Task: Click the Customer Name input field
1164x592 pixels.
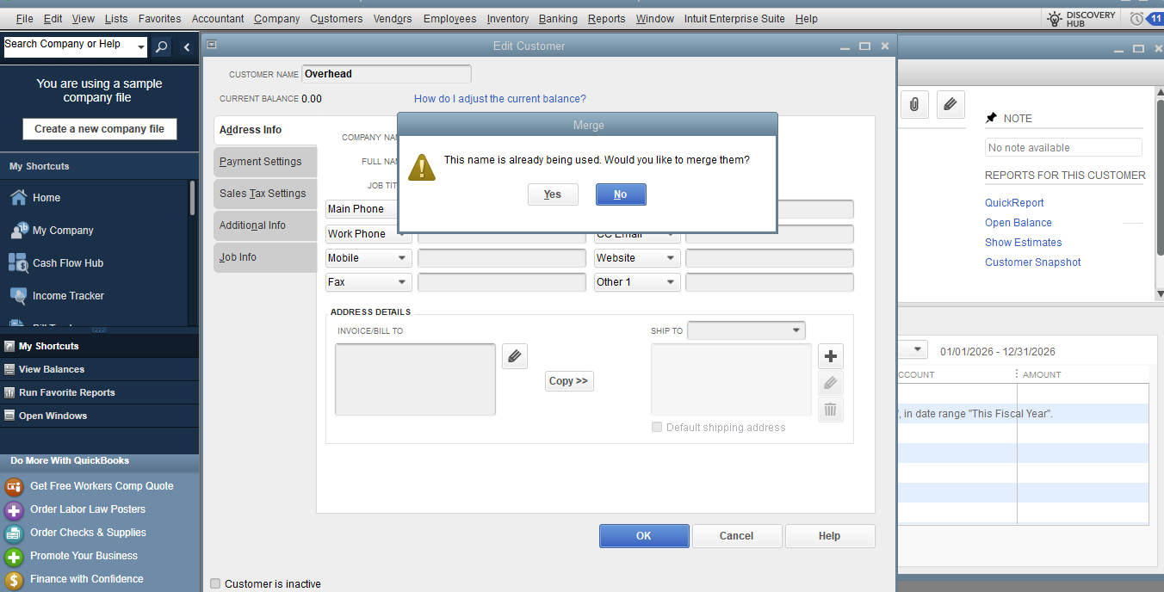Action: coord(387,74)
